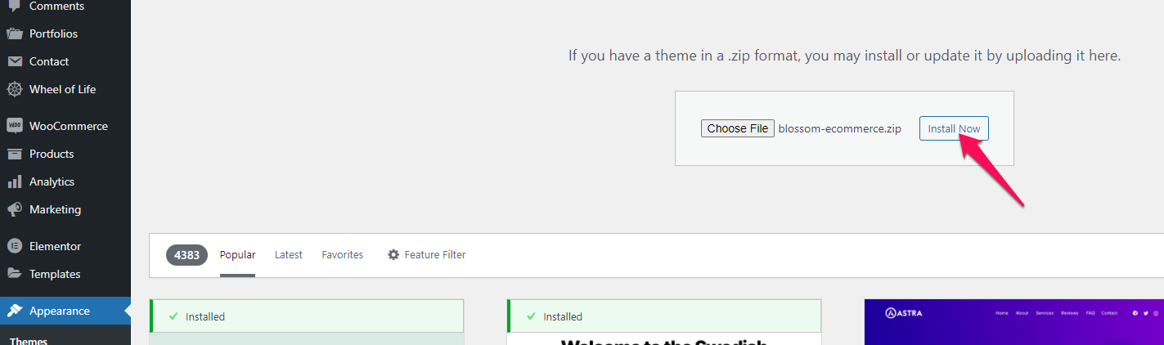
Task: Switch to the Popular tab
Action: pyautogui.click(x=237, y=254)
